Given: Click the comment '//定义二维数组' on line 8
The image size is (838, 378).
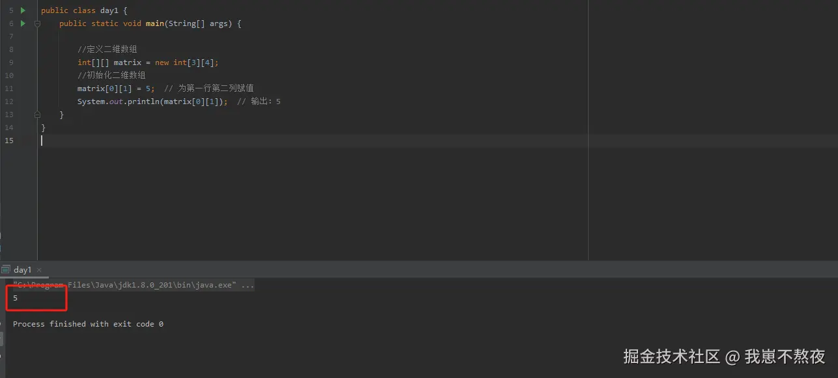Looking at the screenshot, I should click(107, 49).
